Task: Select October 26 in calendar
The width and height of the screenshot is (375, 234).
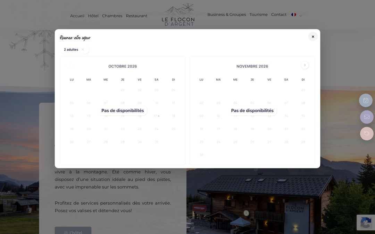Action: click(72, 142)
